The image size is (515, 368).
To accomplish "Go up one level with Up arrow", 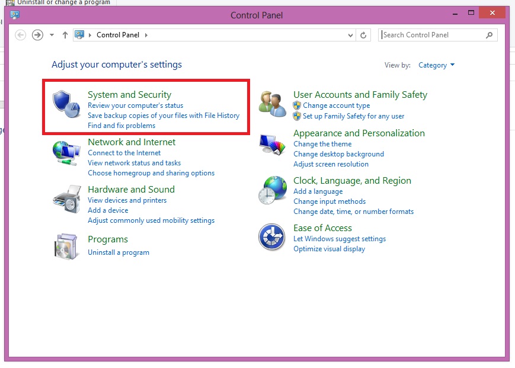I will point(65,35).
